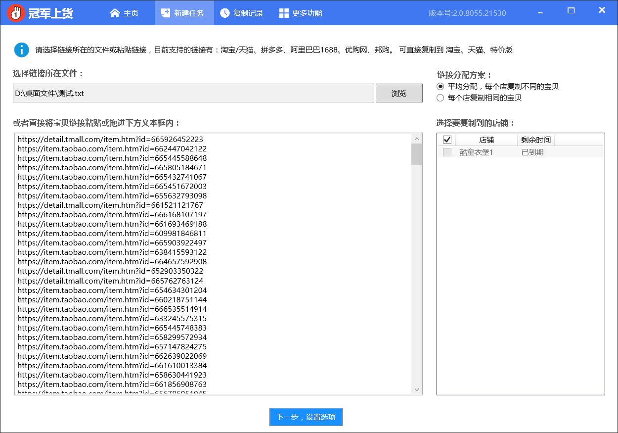
Task: Select 平均分配 radio option
Action: (x=441, y=87)
